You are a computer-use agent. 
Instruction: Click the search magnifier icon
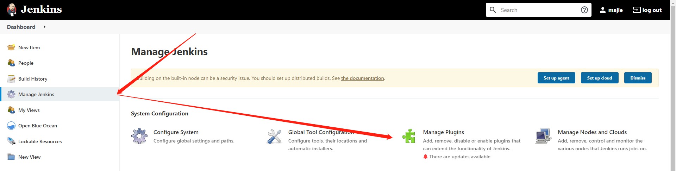click(493, 10)
